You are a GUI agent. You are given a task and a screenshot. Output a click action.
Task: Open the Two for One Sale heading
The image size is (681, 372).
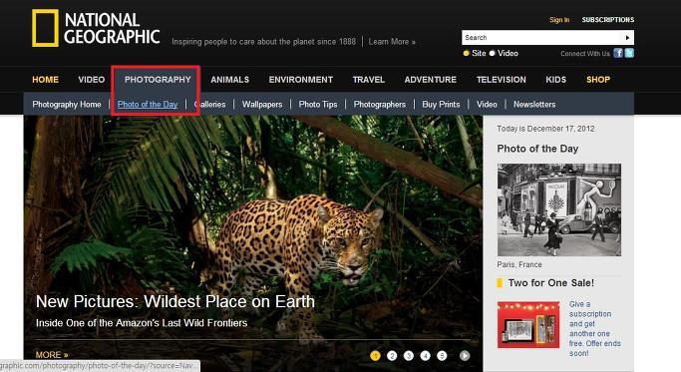[x=550, y=283]
